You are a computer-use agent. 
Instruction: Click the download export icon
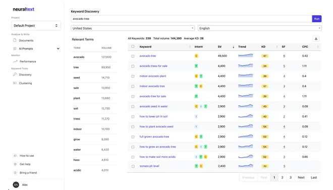tap(316, 39)
